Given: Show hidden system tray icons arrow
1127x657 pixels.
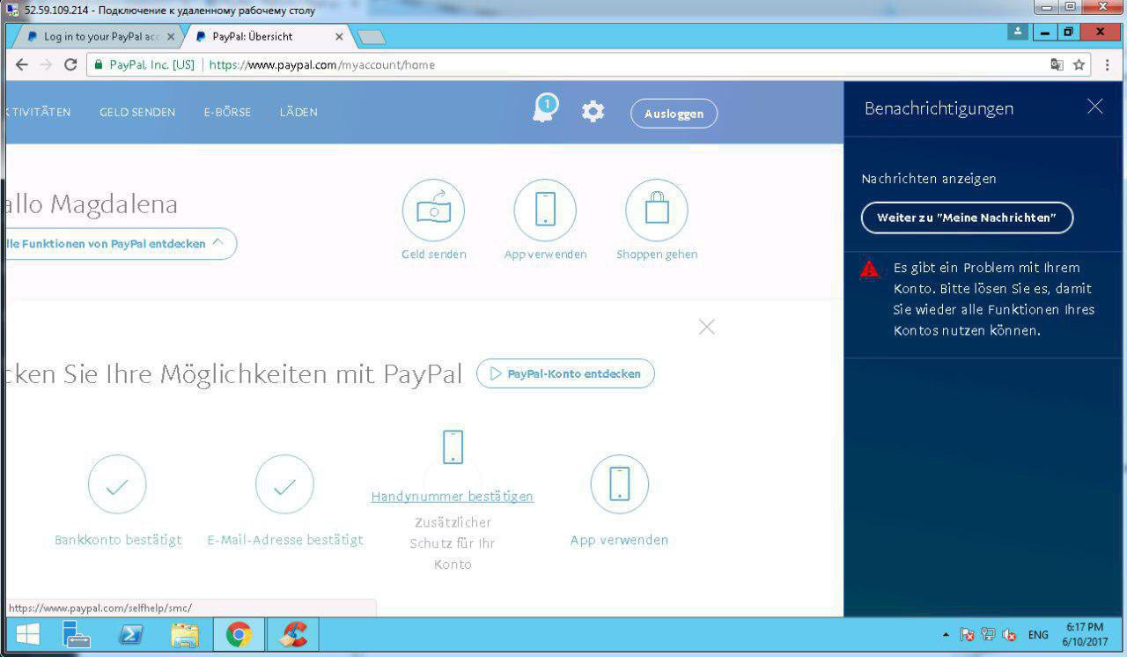Looking at the screenshot, I should pyautogui.click(x=946, y=635).
